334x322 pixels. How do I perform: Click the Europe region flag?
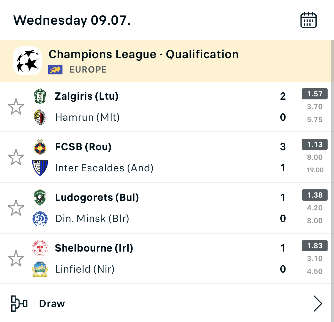[55, 70]
